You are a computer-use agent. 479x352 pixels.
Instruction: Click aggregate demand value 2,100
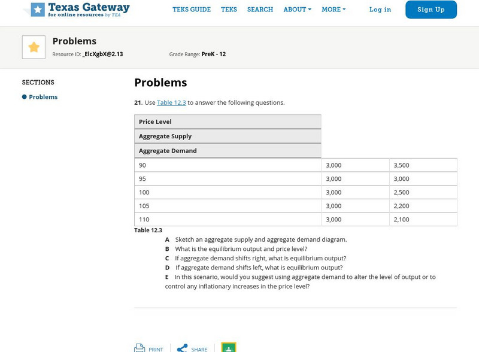point(423,219)
